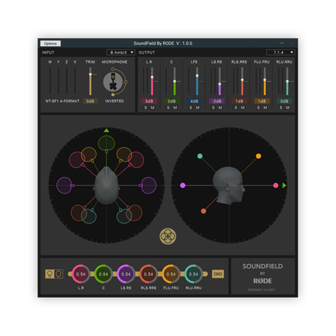This screenshot has height=336, width=336.
Task: Click the RØDE logo in the bottom panel
Action: (263, 281)
